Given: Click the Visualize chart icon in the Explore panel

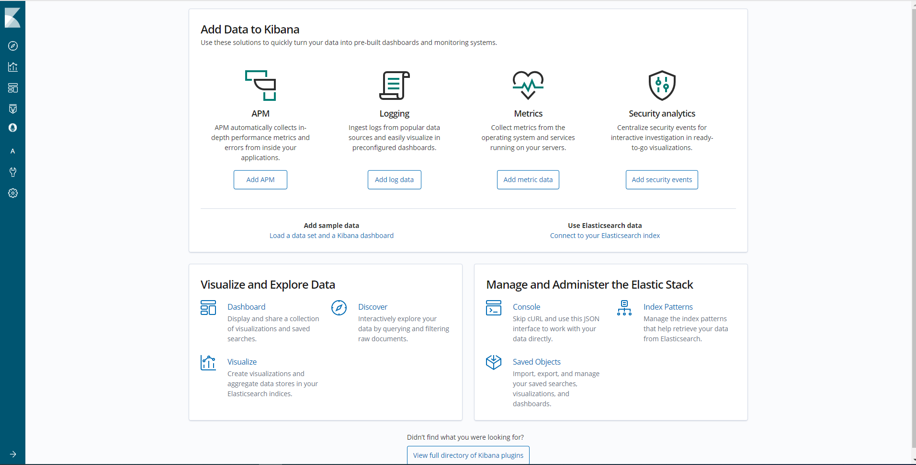Looking at the screenshot, I should click(x=208, y=363).
